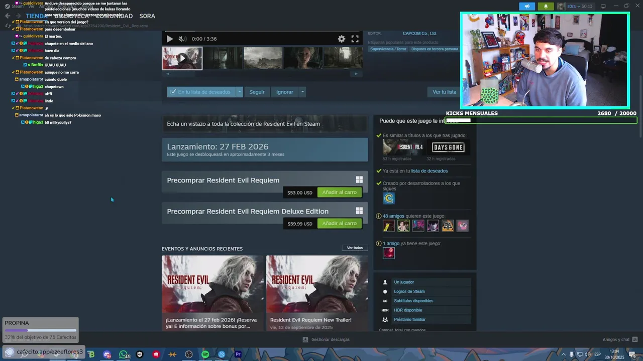Open Steam announcements megaphone button
The height and width of the screenshot is (361, 643).
[527, 6]
